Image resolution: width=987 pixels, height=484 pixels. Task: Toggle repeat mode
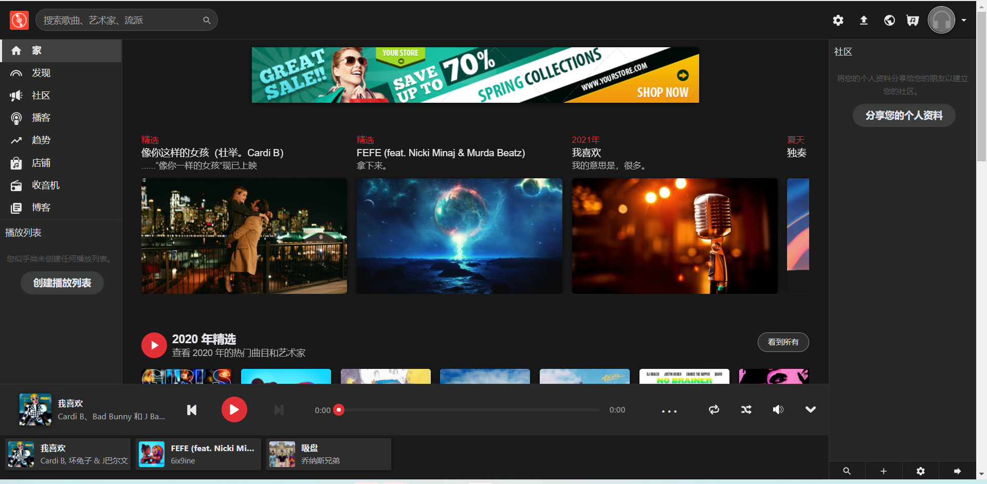(714, 409)
